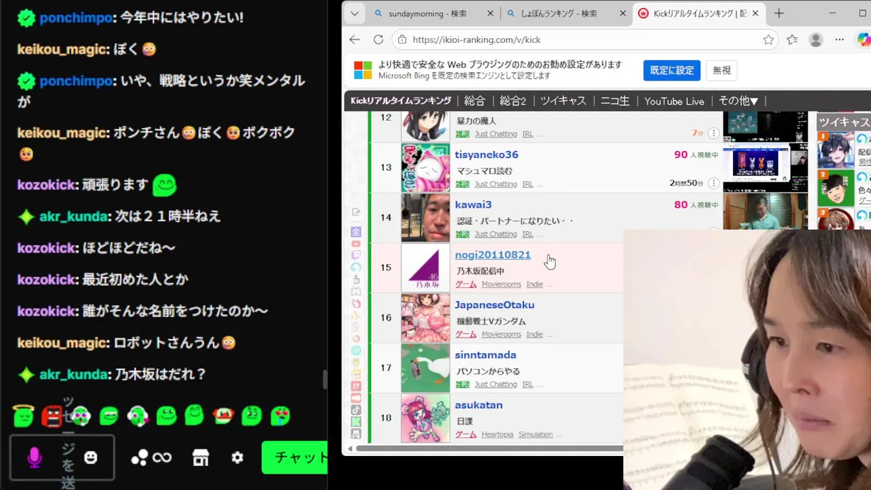Viewport: 871px width, 490px height.
Task: Click ゲーム tag in nogi20110821 row
Action: tap(465, 284)
